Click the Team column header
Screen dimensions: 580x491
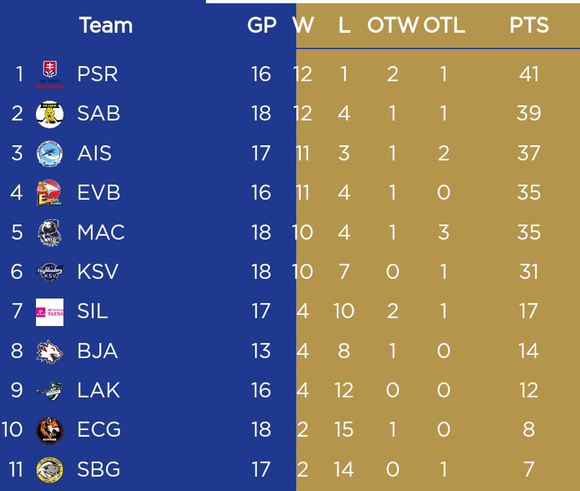(106, 25)
